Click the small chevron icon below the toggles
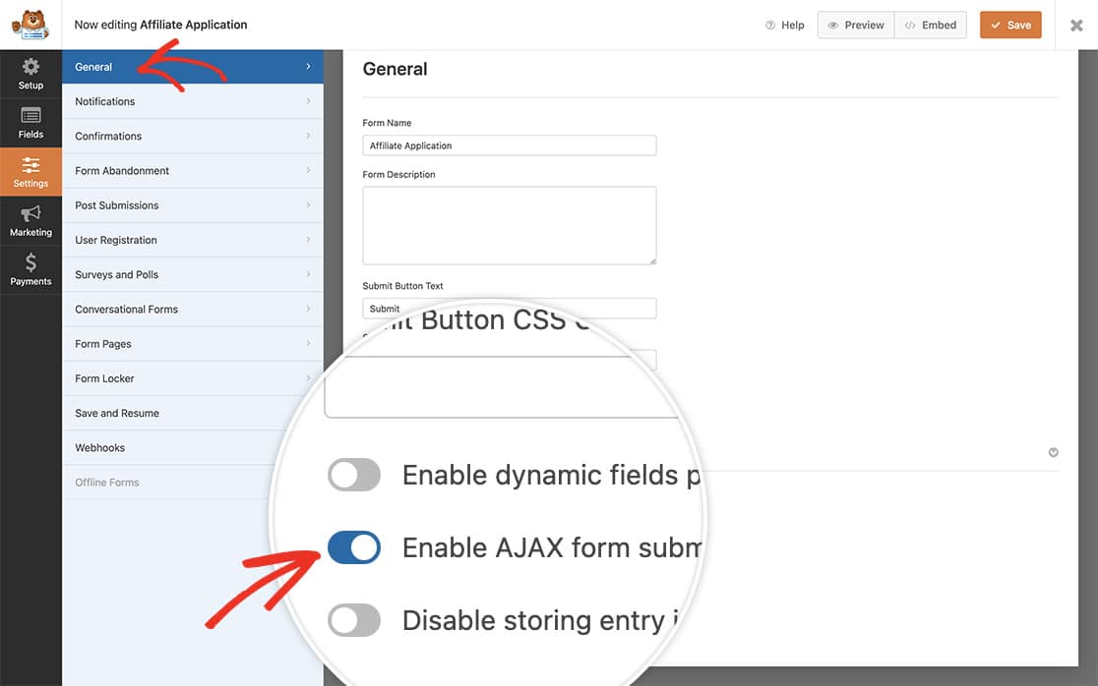Screen dimensions: 1098x686 [x=1053, y=452]
